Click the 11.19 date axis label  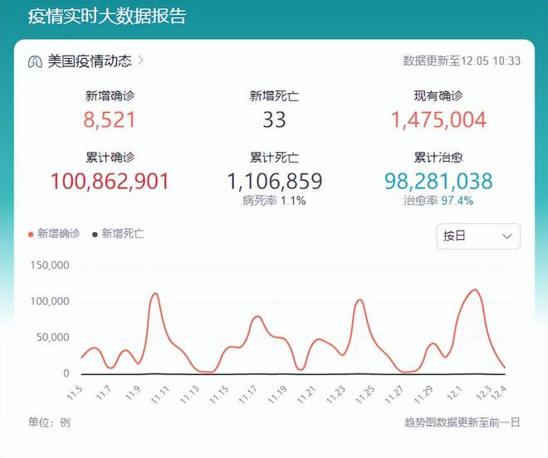coord(278,394)
